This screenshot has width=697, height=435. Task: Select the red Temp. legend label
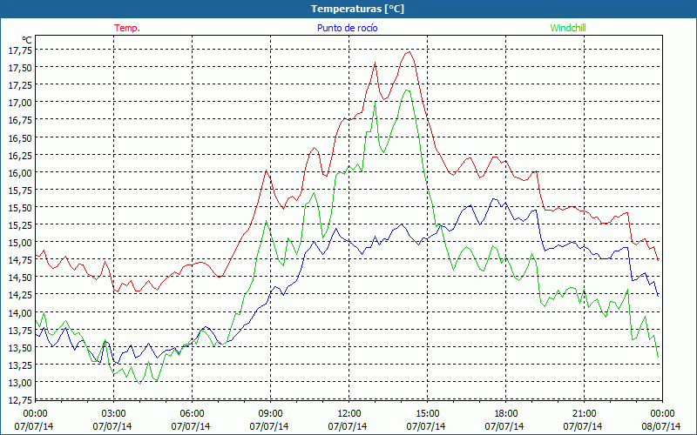(x=127, y=28)
